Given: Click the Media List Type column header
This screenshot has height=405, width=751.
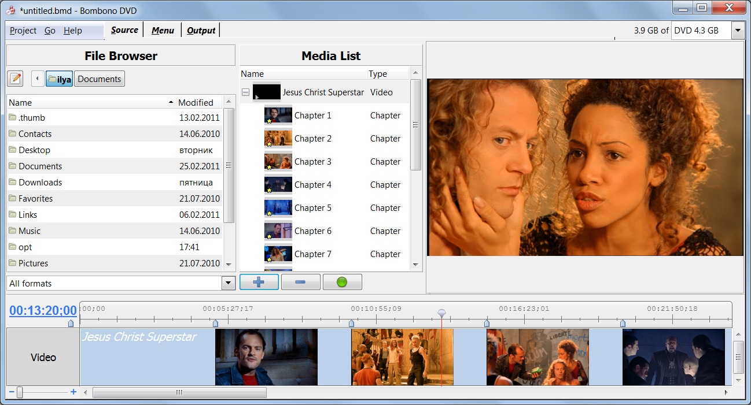Looking at the screenshot, I should pyautogui.click(x=388, y=74).
